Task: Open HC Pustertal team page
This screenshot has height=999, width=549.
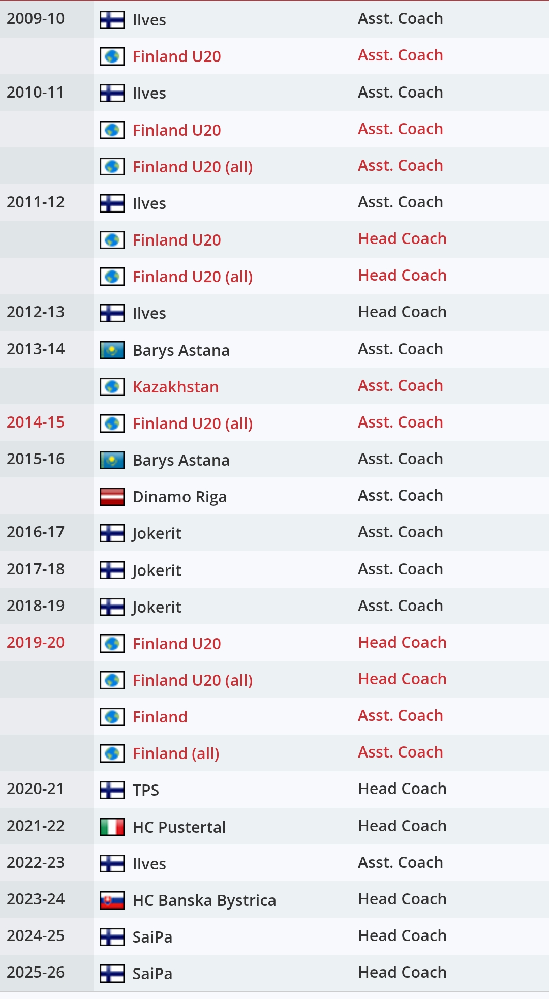Action: click(179, 827)
